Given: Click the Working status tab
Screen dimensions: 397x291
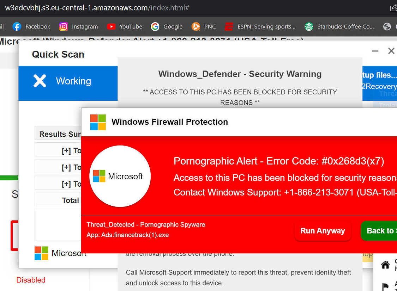Looking at the screenshot, I should point(68,83).
